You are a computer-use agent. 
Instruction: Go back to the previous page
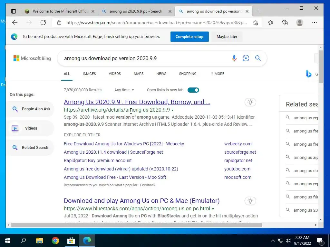15,23
